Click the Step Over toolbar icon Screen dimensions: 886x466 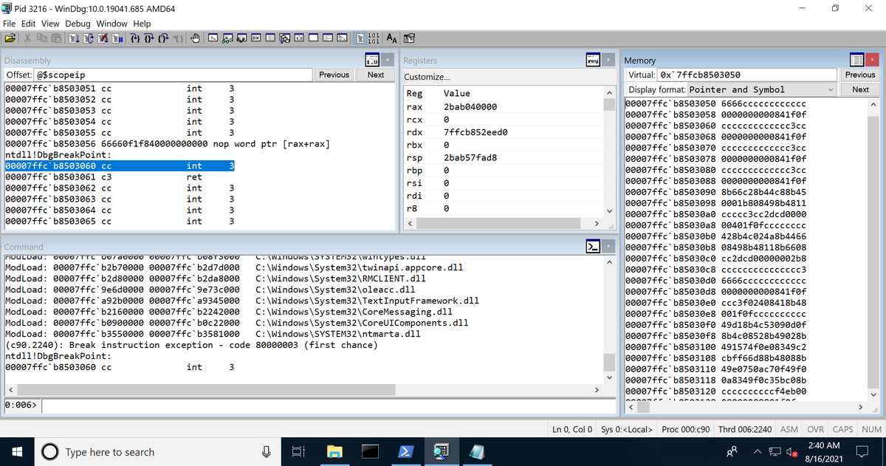coord(148,38)
